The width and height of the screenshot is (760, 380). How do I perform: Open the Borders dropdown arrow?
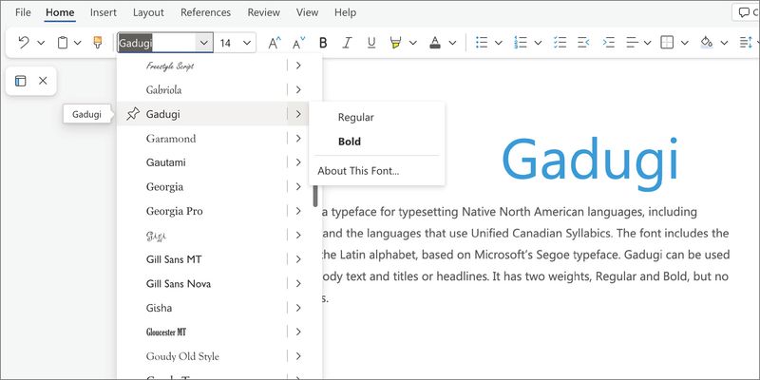pos(684,43)
